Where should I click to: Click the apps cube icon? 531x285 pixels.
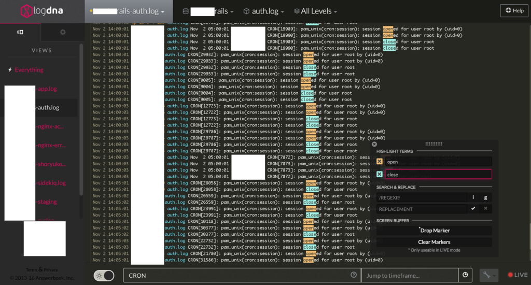[246, 11]
